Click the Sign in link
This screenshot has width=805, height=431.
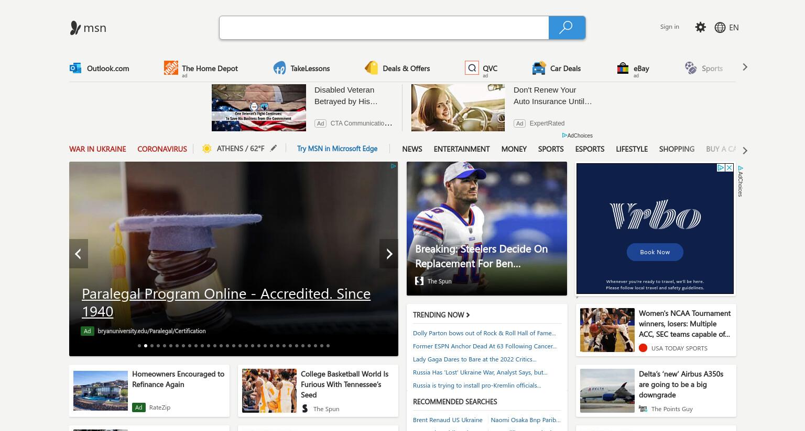tap(669, 27)
